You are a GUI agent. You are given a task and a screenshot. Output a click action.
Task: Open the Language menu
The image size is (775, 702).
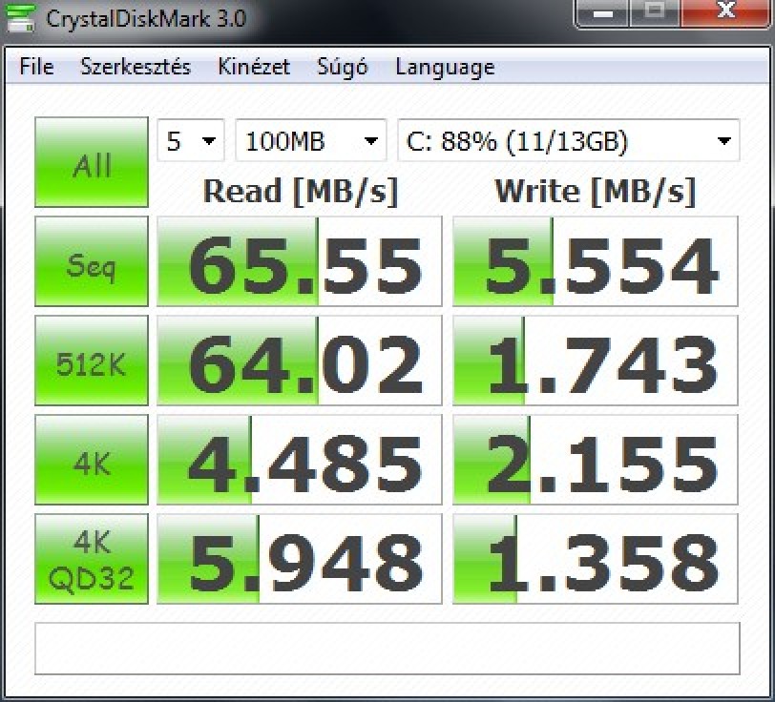coord(445,67)
